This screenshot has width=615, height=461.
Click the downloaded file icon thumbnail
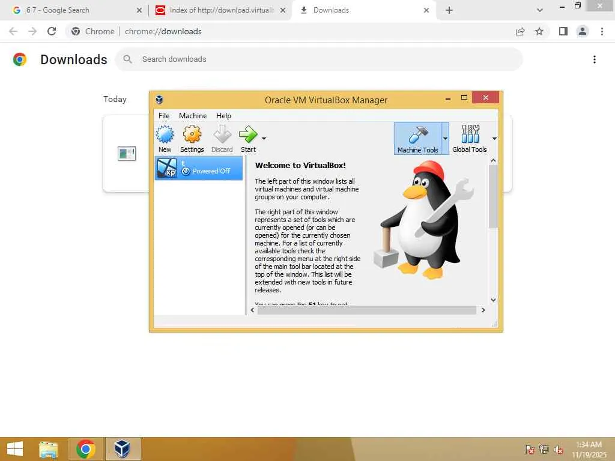point(127,153)
